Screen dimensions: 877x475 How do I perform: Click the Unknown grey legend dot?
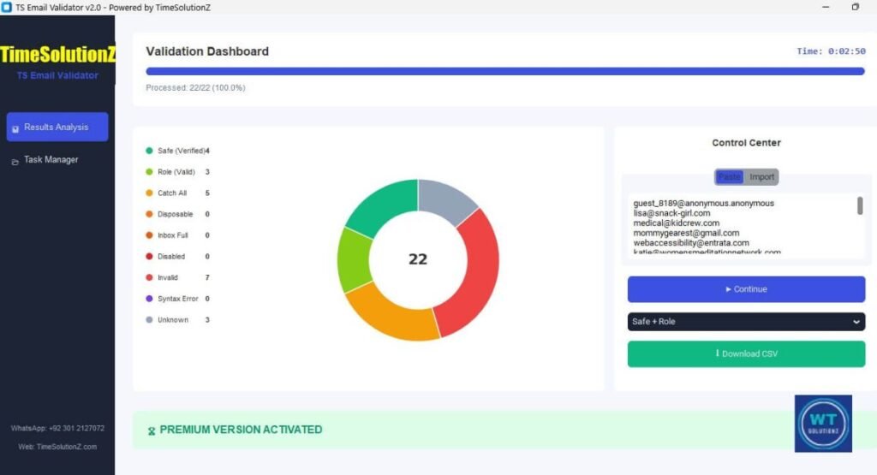click(x=149, y=319)
